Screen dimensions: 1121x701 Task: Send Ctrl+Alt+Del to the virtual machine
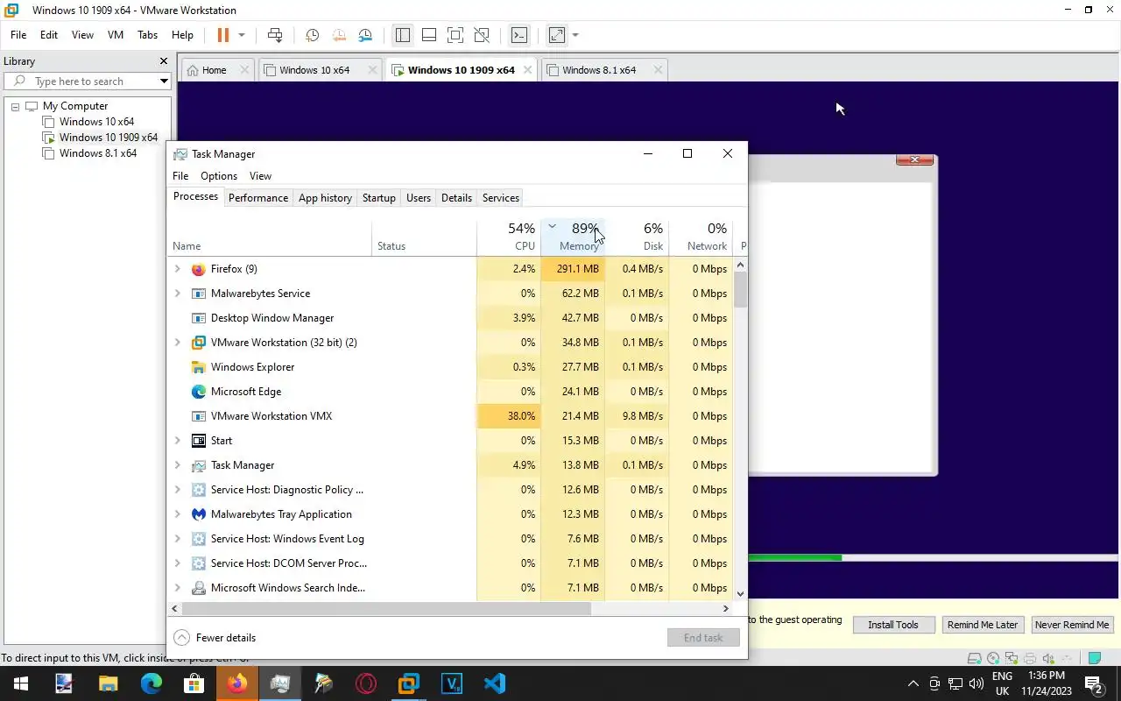click(x=275, y=35)
